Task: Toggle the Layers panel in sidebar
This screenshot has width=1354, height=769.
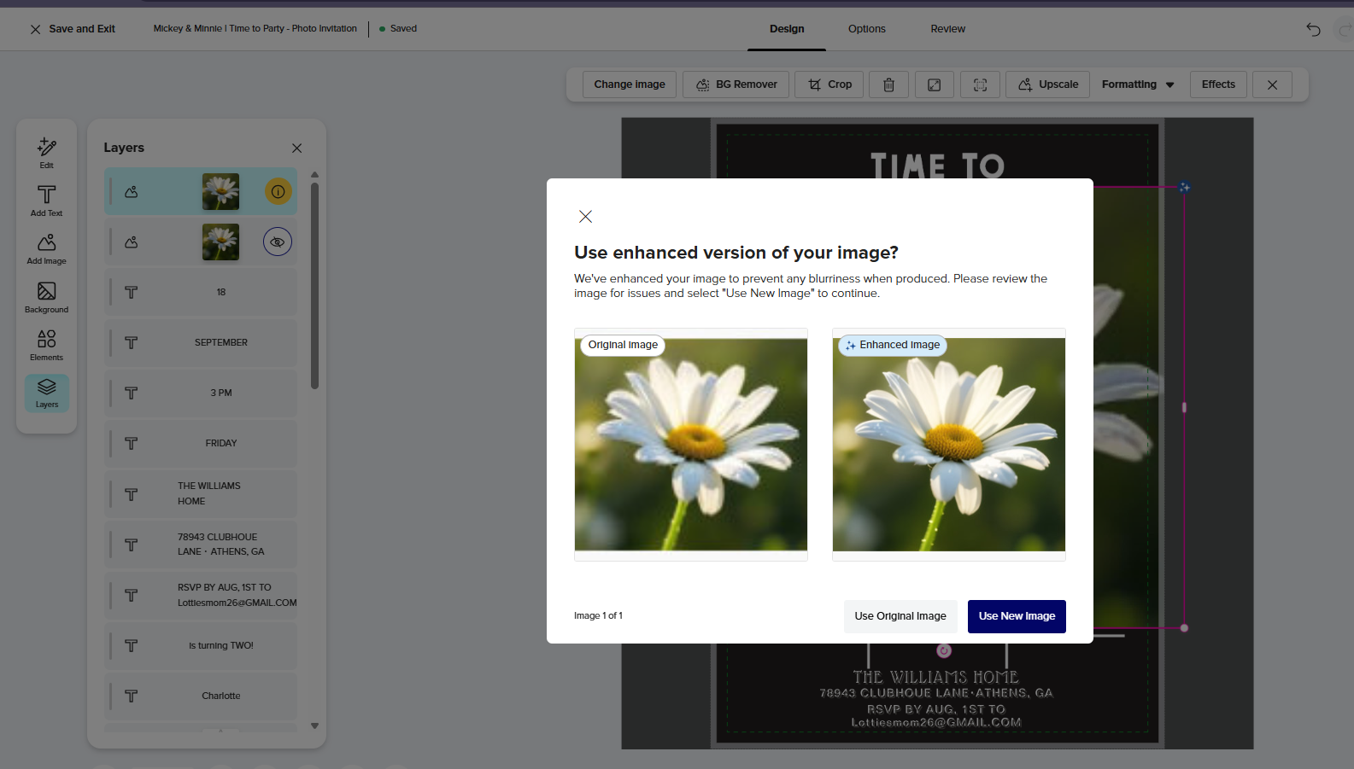Action: click(x=46, y=393)
